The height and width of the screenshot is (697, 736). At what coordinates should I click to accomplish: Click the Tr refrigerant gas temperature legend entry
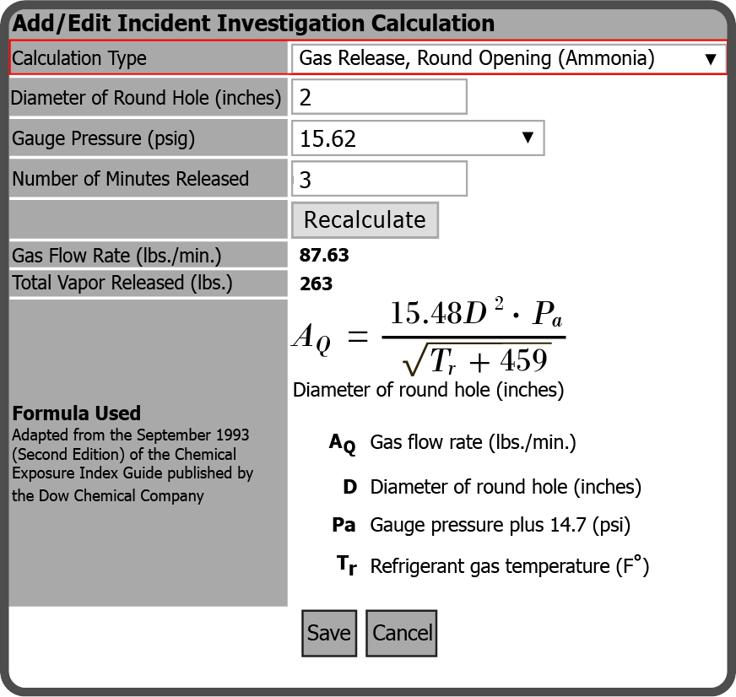[x=509, y=566]
